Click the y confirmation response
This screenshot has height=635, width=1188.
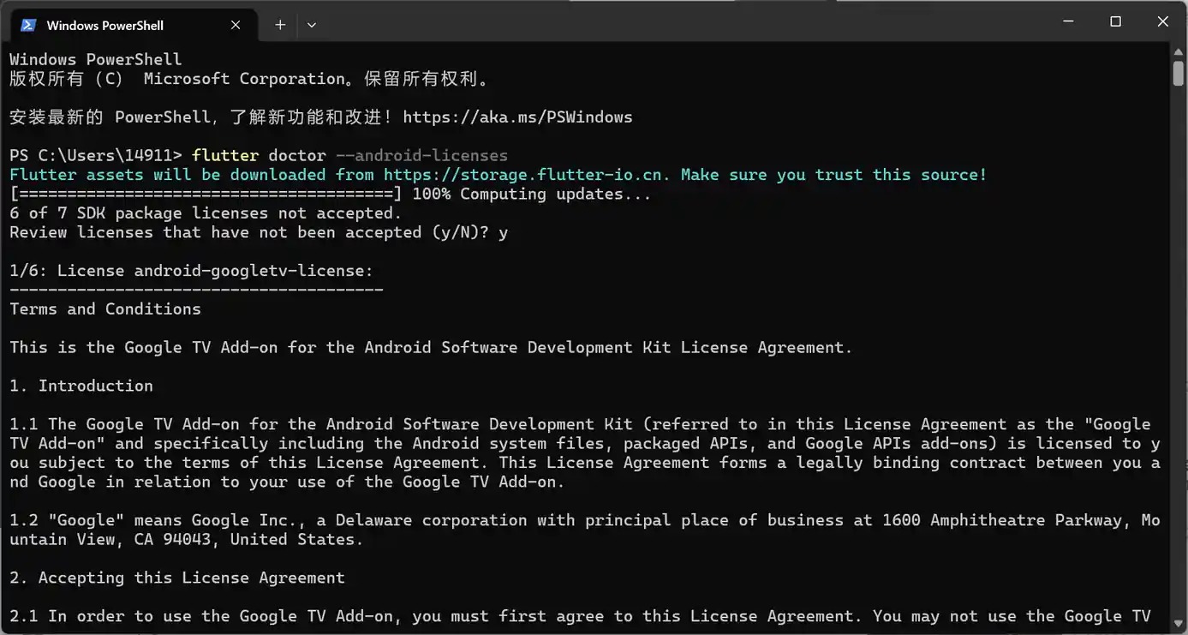[x=503, y=231]
